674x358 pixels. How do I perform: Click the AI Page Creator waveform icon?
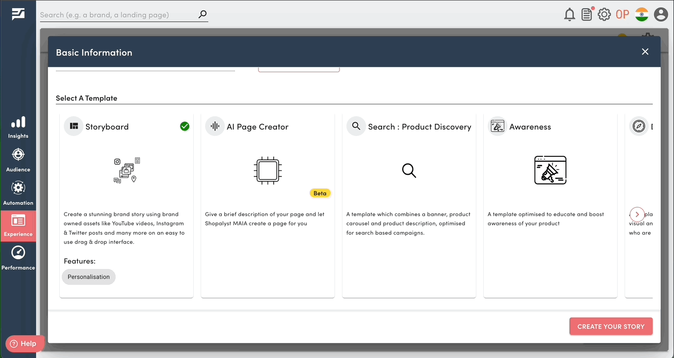[215, 126]
